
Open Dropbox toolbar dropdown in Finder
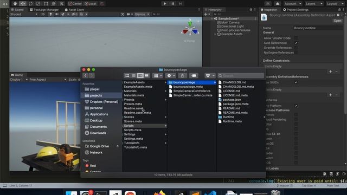(x=210, y=76)
